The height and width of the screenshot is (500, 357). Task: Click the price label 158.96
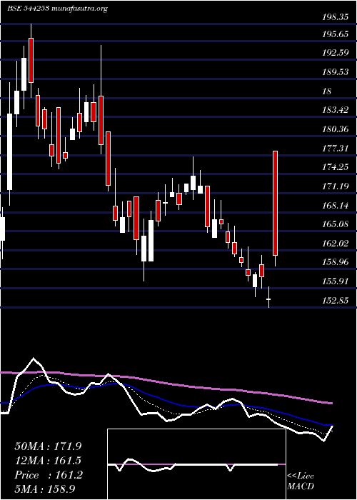[335, 262]
